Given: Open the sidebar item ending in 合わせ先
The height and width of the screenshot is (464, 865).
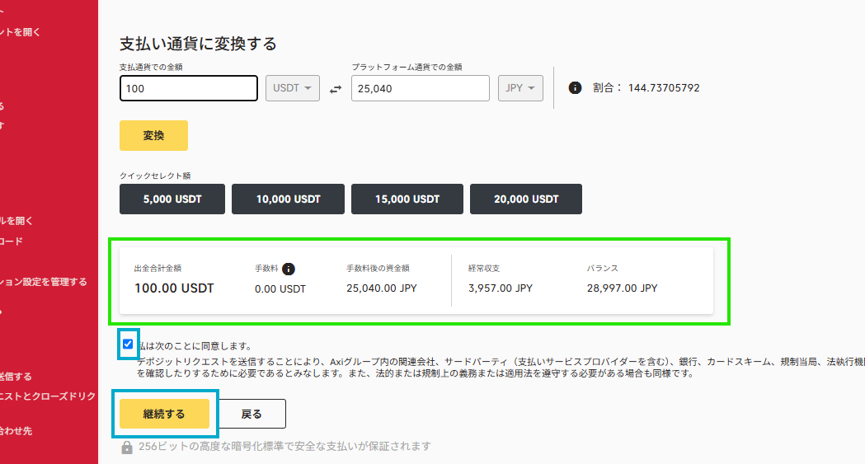Looking at the screenshot, I should coord(16,431).
